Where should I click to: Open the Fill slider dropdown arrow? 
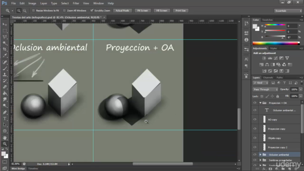301,96
